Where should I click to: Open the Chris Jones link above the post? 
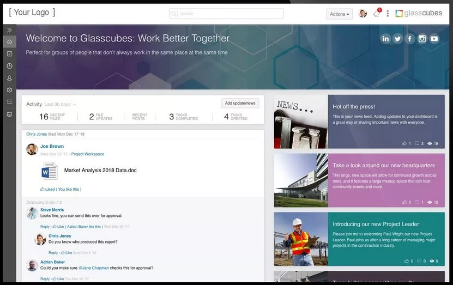pyautogui.click(x=37, y=134)
